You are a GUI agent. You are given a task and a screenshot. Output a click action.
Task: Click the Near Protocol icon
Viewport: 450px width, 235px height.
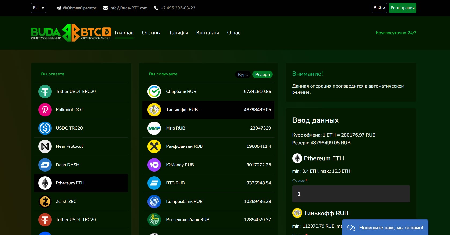(45, 146)
